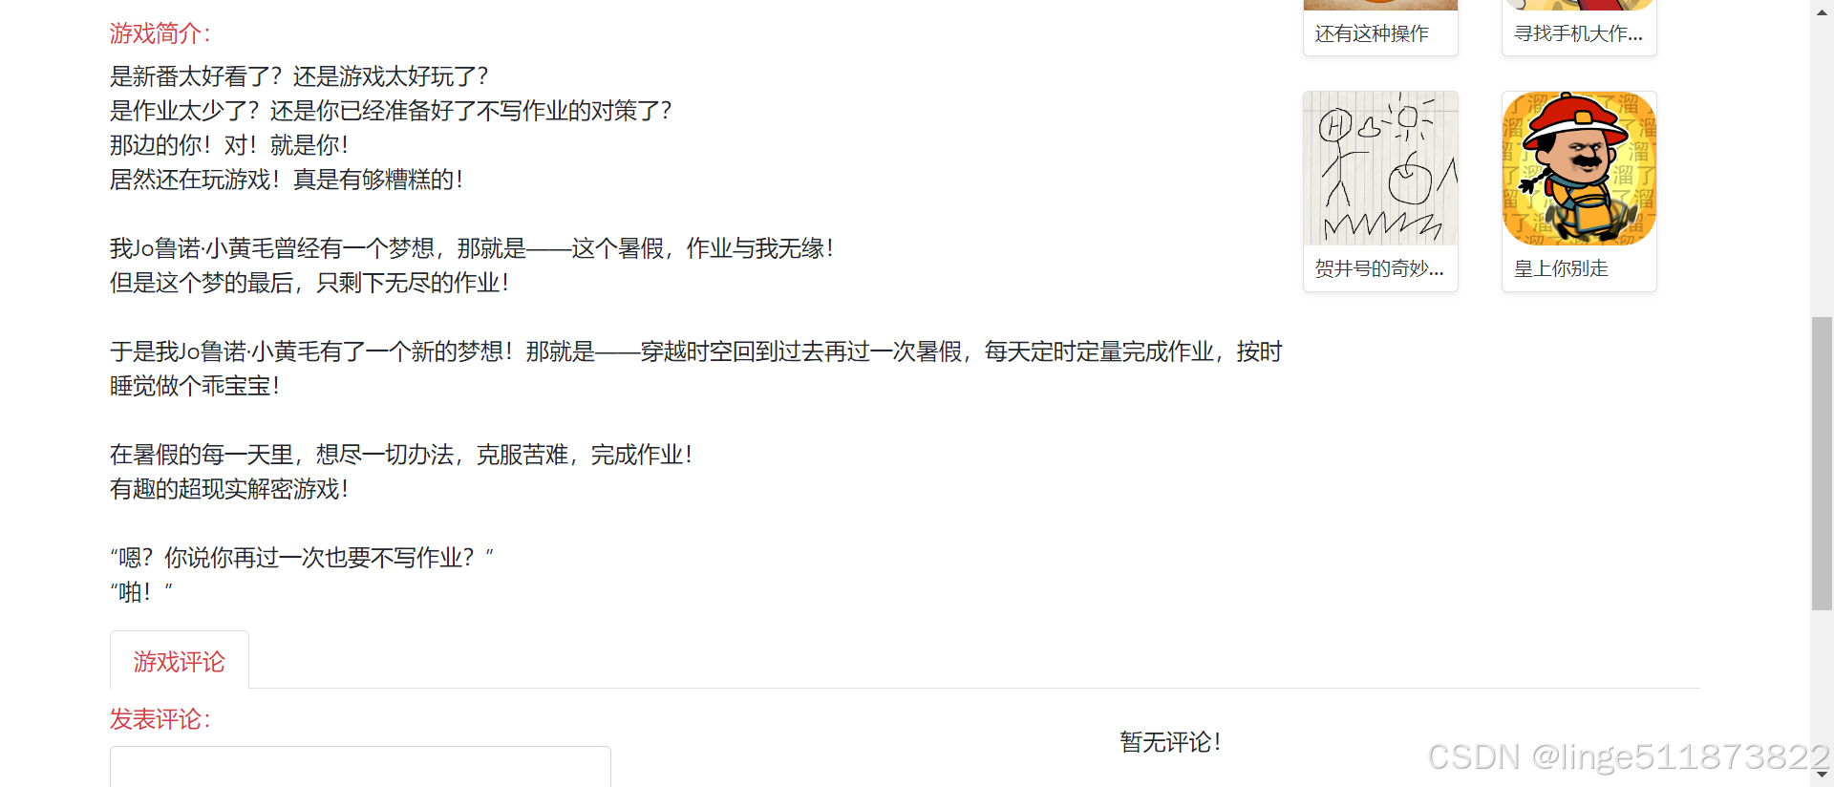Click the 有趣的超现实解密游戏 description line
1834x787 pixels.
coord(228,489)
